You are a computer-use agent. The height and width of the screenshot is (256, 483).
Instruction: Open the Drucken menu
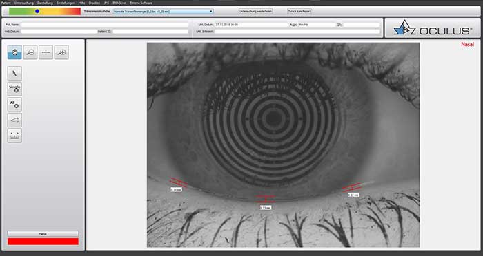pos(95,3)
